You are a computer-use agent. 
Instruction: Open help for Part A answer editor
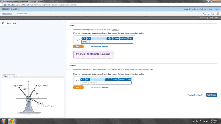(x=130, y=38)
